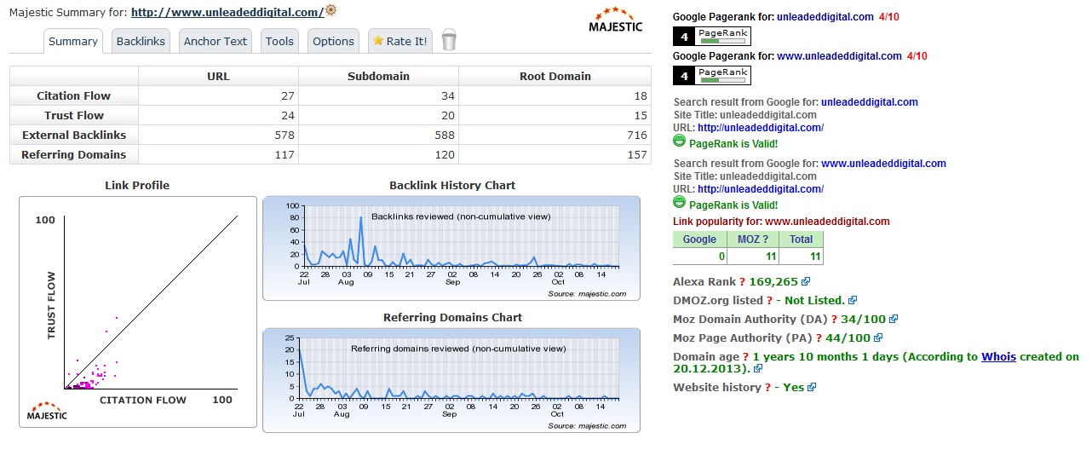Click the External Backlinks row label
Image resolution: width=1092 pixels, height=450 pixels.
tap(74, 135)
